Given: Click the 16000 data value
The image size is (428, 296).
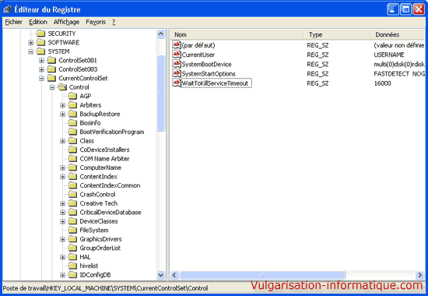Looking at the screenshot, I should click(x=382, y=83).
